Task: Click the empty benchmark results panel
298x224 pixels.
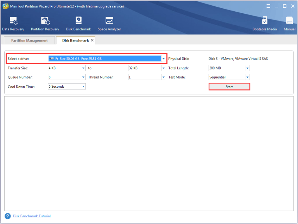Action: pyautogui.click(x=149, y=154)
